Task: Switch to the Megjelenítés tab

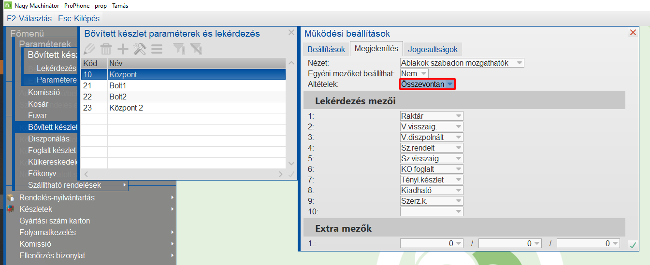Action: pyautogui.click(x=376, y=48)
